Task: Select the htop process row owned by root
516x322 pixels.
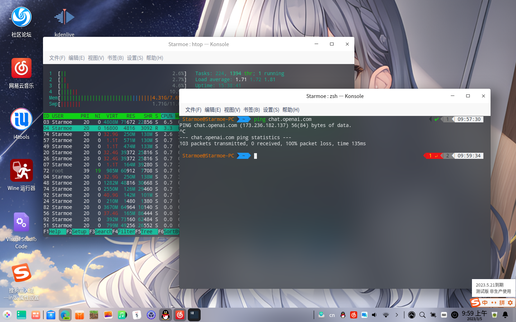Action: (111, 171)
